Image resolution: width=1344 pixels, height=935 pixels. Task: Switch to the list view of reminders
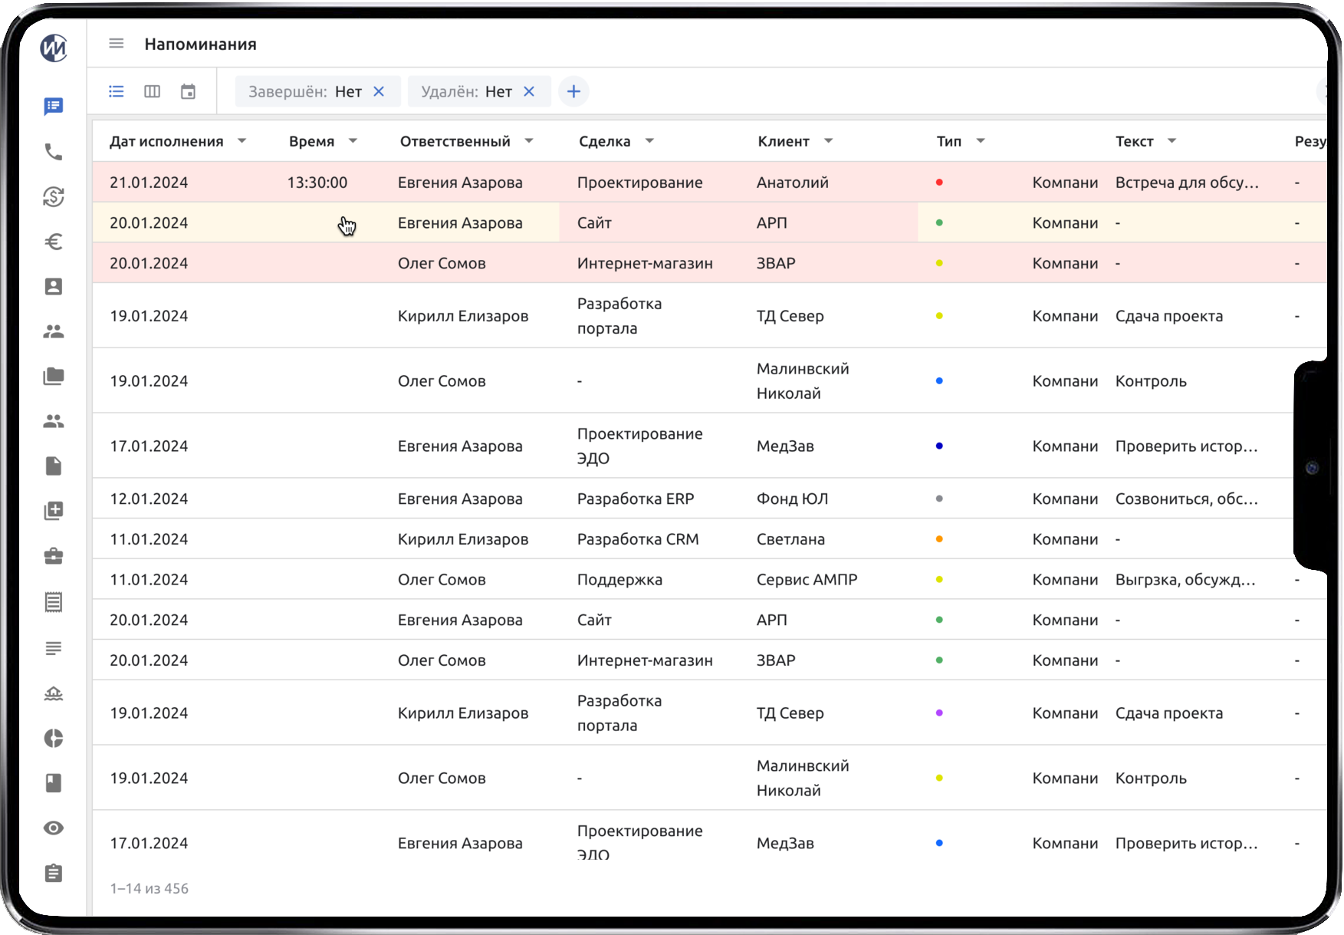click(116, 91)
